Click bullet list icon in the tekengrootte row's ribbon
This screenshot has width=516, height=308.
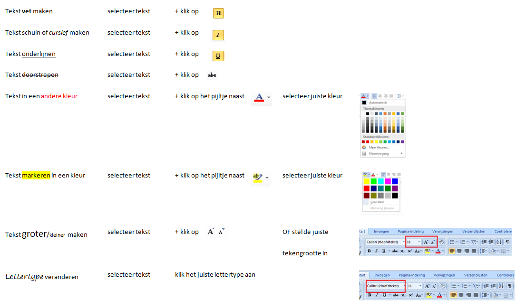[452, 242]
